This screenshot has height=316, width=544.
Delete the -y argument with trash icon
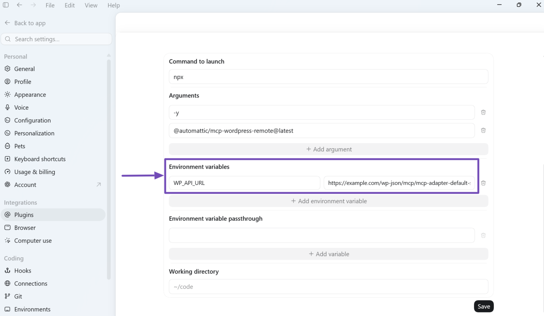483,112
